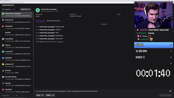174x98 pixels.
Task: Click large melancholic_pineapple profile avatar in header
Action: pyautogui.click(x=38, y=10)
